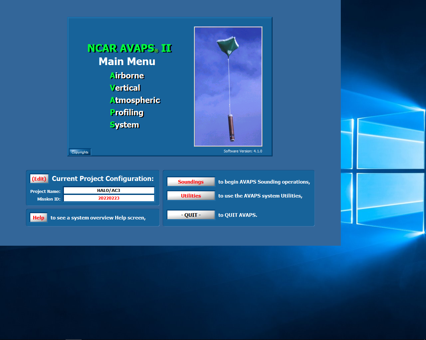Click the NCAR AVAPS II title
The width and height of the screenshot is (426, 340).
pyautogui.click(x=129, y=48)
